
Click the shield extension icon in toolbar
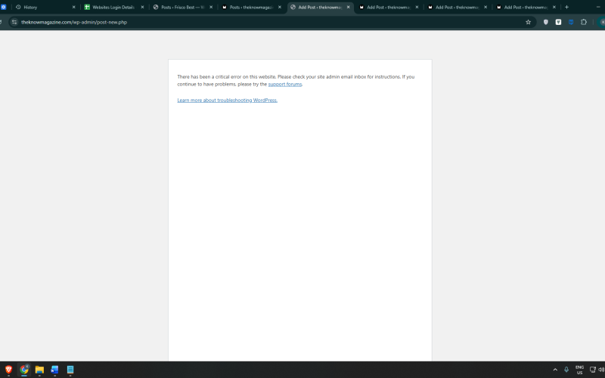coord(546,22)
